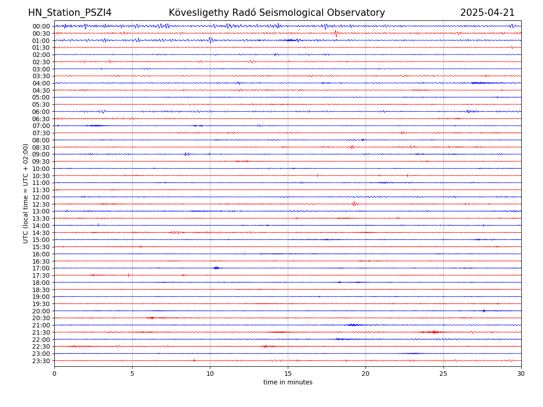The image size is (543, 407).
Task: Click the x-axis tick label 15
Action: coord(288,374)
